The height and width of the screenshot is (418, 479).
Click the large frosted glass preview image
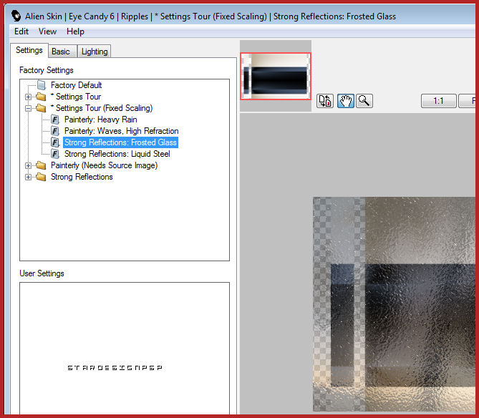395,304
